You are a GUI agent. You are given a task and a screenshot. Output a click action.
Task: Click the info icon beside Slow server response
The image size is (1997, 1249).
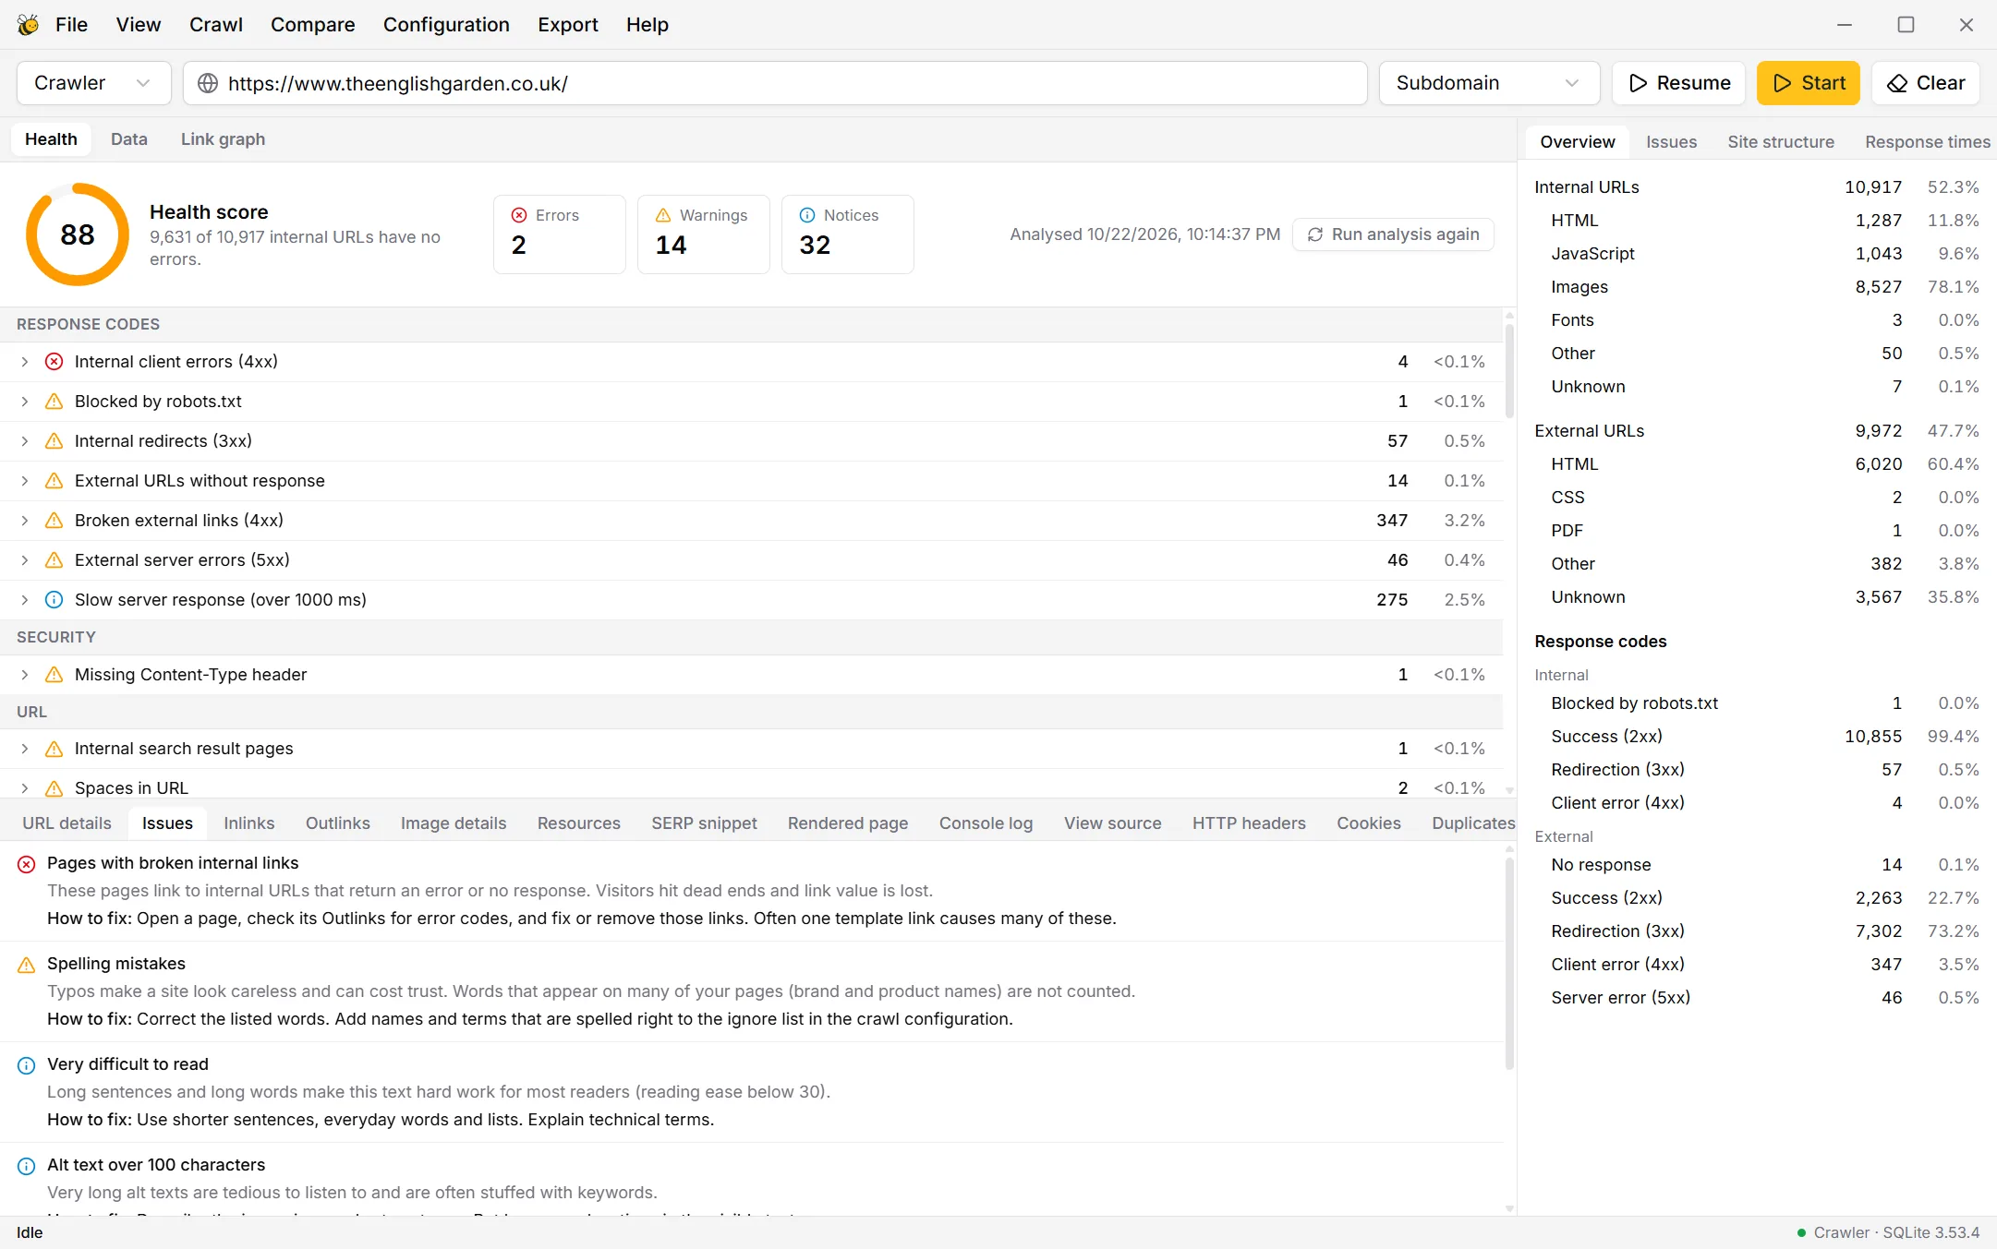coord(54,600)
